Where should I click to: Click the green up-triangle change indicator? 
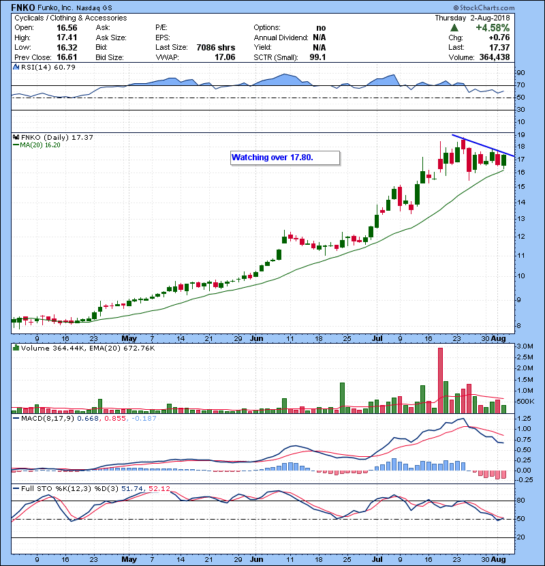pos(454,28)
